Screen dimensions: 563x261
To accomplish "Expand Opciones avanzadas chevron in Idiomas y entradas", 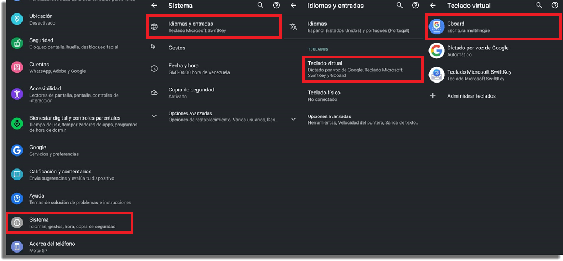I will [293, 119].
